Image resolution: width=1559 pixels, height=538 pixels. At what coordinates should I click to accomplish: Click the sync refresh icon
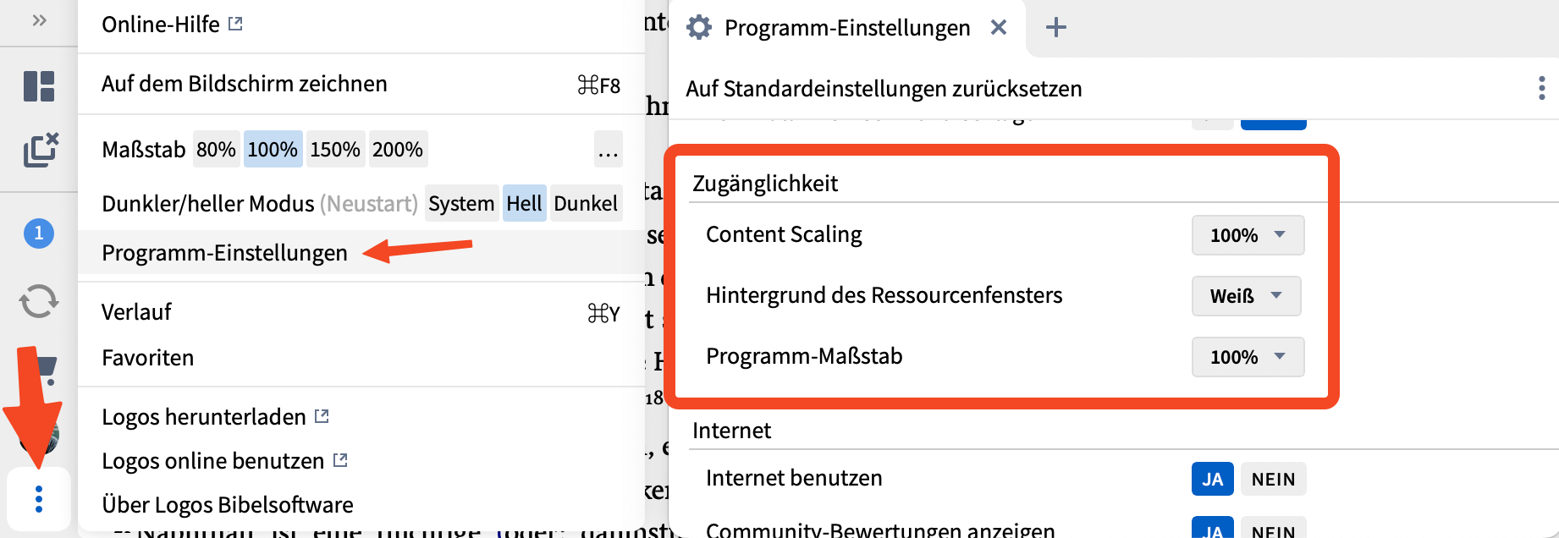[39, 301]
